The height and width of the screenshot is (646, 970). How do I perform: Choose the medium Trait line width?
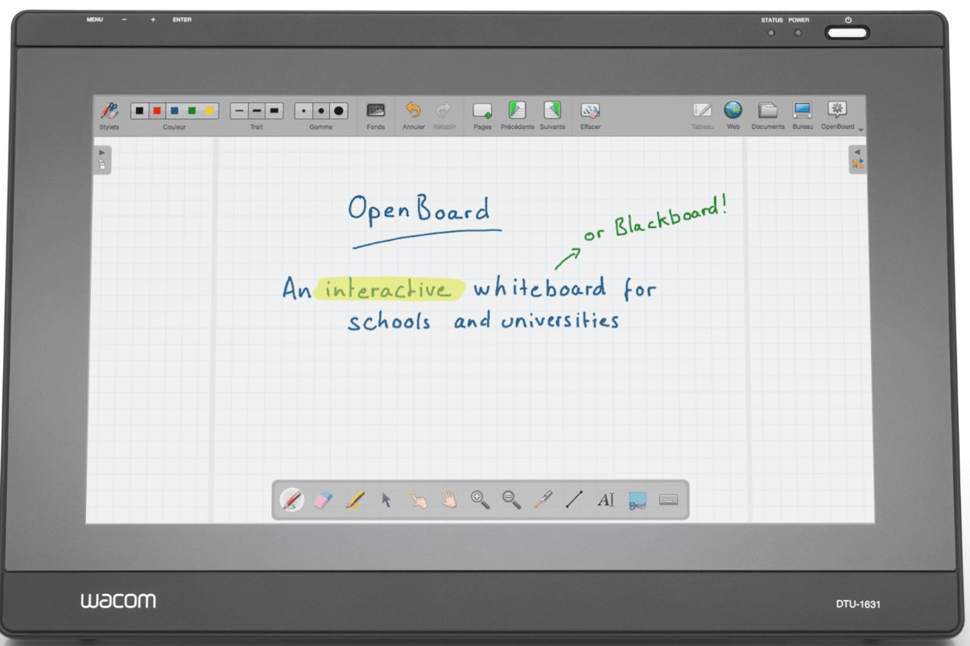pos(257,111)
